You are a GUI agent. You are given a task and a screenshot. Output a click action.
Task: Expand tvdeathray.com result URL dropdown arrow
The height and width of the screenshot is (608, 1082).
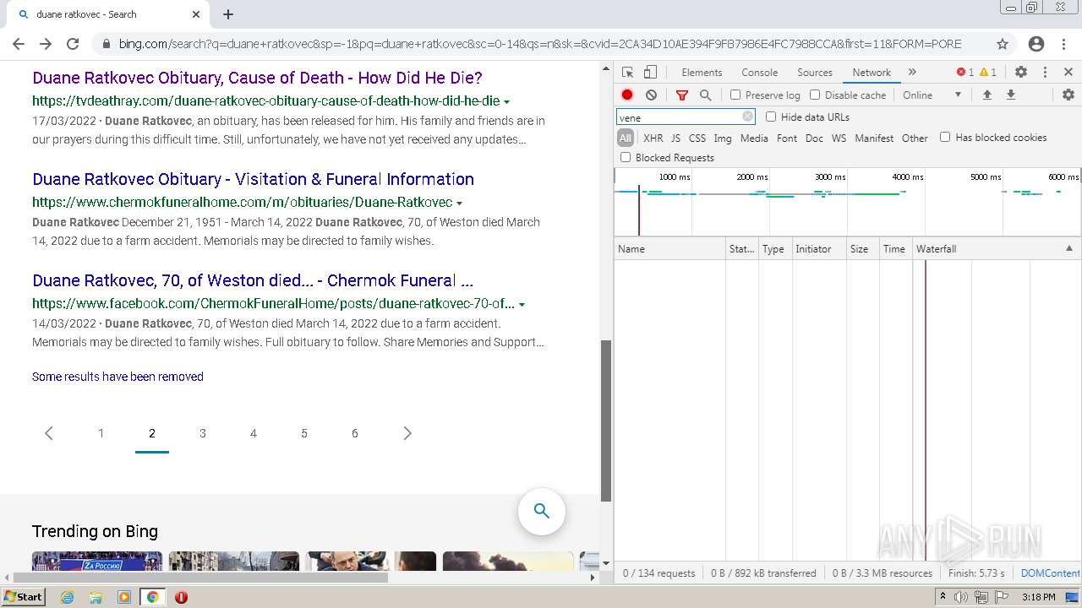507,102
